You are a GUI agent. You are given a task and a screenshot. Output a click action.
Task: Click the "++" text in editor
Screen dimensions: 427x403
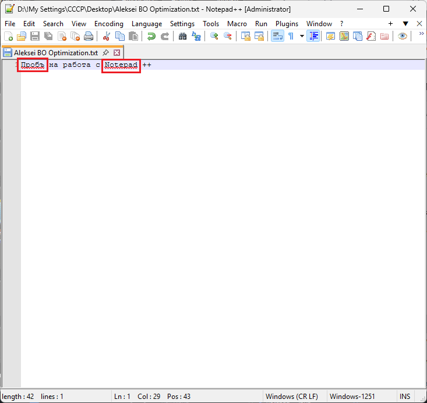coord(147,65)
